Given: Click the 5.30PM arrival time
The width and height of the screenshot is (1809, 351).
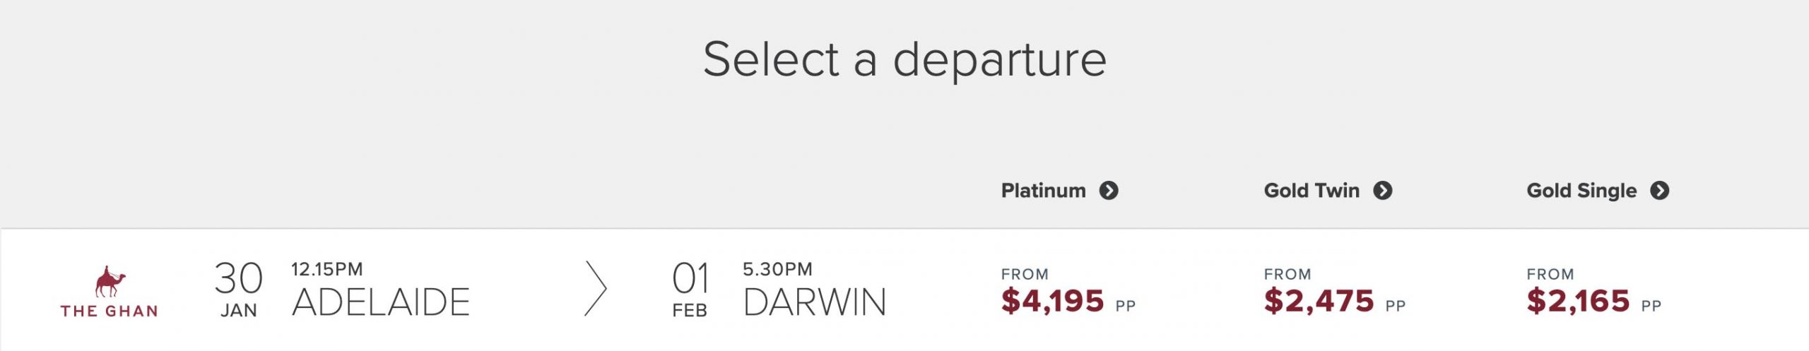Looking at the screenshot, I should pyautogui.click(x=777, y=269).
